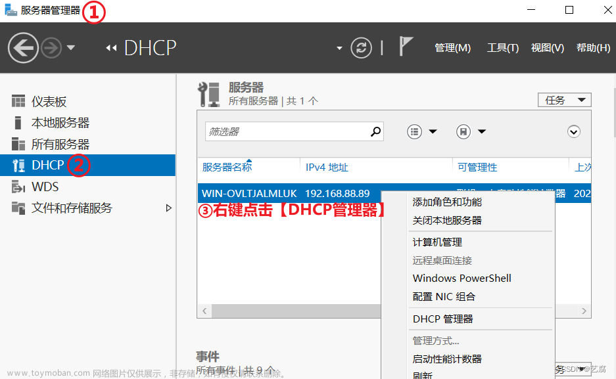
Task: Click the forward navigation arrow
Action: [52, 48]
